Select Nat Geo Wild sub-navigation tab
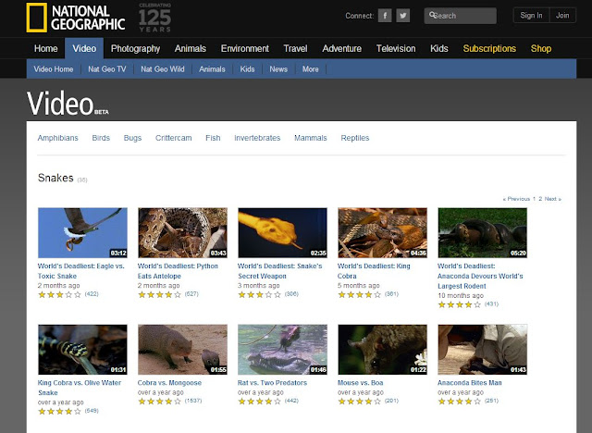This screenshot has height=433, width=592. click(x=163, y=69)
